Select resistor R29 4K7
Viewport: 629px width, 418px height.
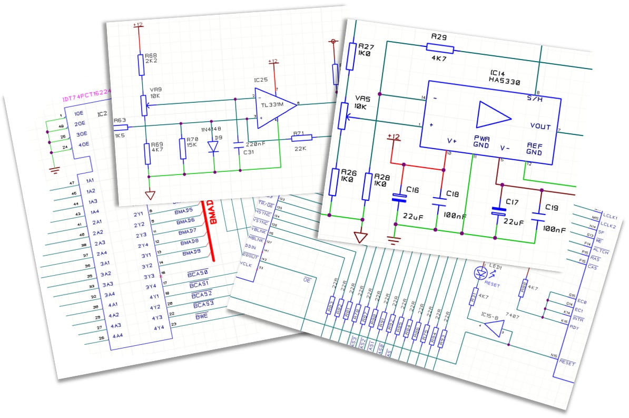click(440, 48)
